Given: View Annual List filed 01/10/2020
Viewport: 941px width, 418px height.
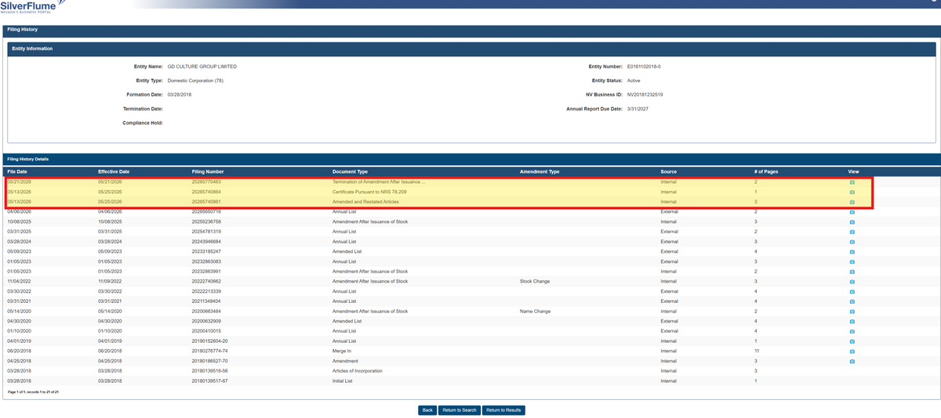Looking at the screenshot, I should [x=852, y=331].
